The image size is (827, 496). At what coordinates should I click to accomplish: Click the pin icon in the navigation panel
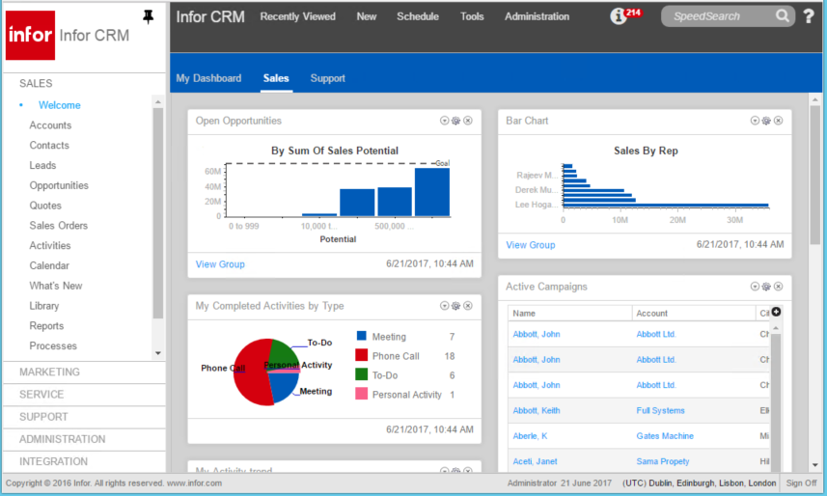pyautogui.click(x=149, y=16)
